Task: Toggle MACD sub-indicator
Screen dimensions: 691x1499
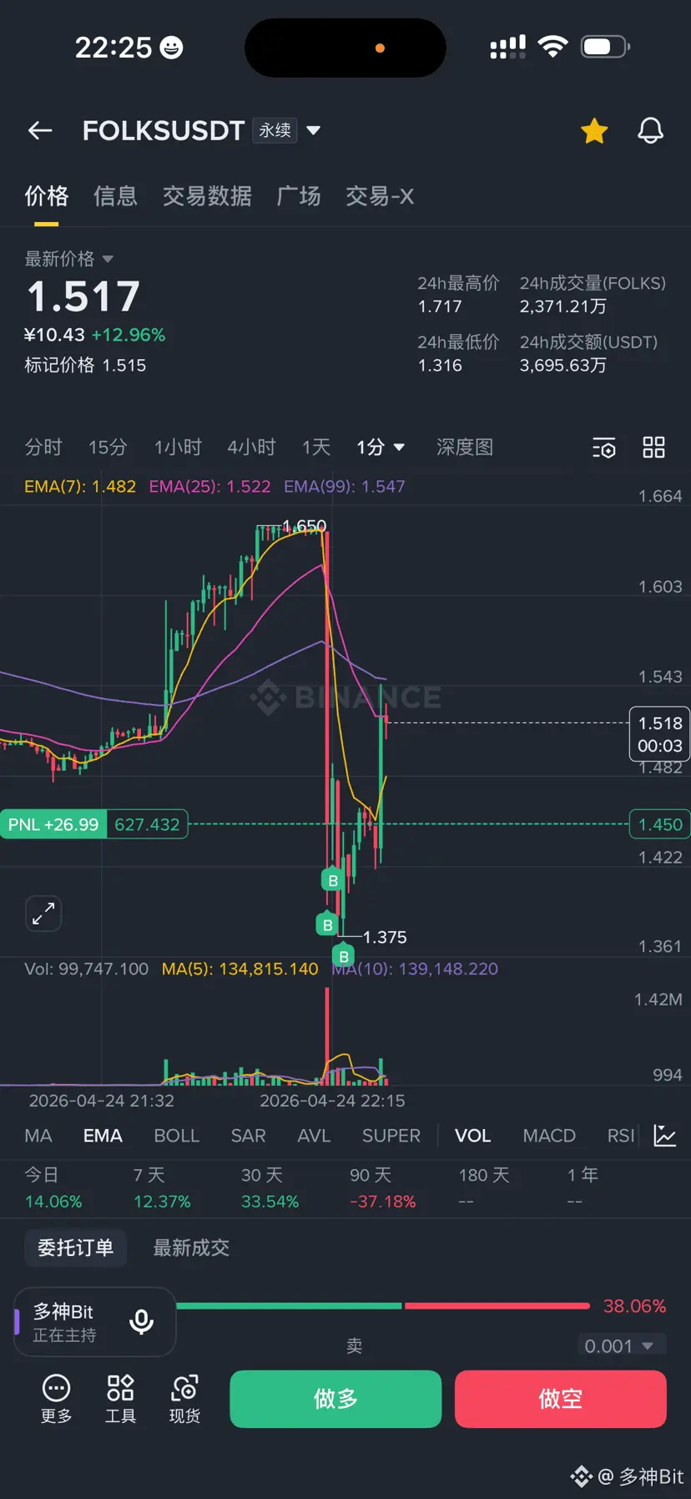Action: pos(549,1136)
